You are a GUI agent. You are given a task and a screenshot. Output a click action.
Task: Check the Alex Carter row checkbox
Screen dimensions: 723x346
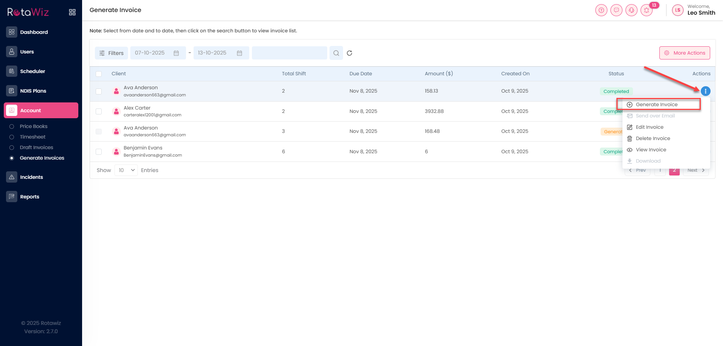pos(99,111)
